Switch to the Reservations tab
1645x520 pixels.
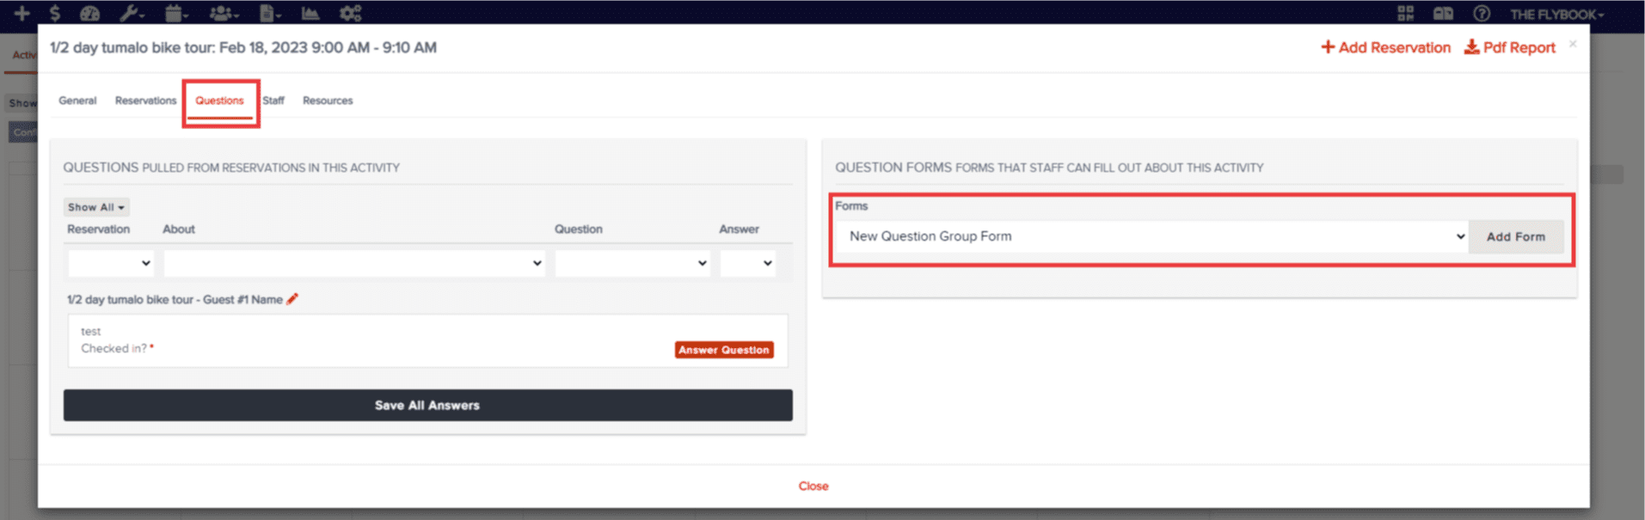point(145,101)
